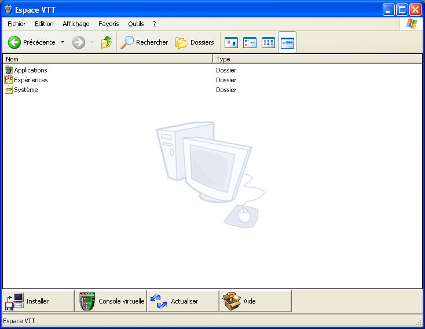Maximize the Espace VTT window
Screen dimensions: 425x329
(x=402, y=10)
